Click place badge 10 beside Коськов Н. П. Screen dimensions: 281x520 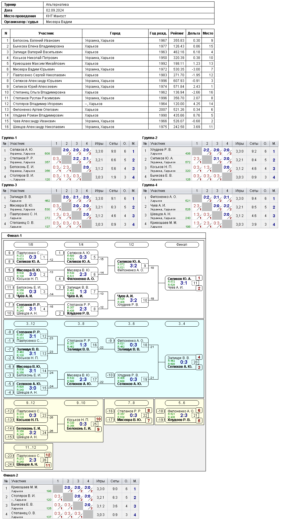point(98,419)
